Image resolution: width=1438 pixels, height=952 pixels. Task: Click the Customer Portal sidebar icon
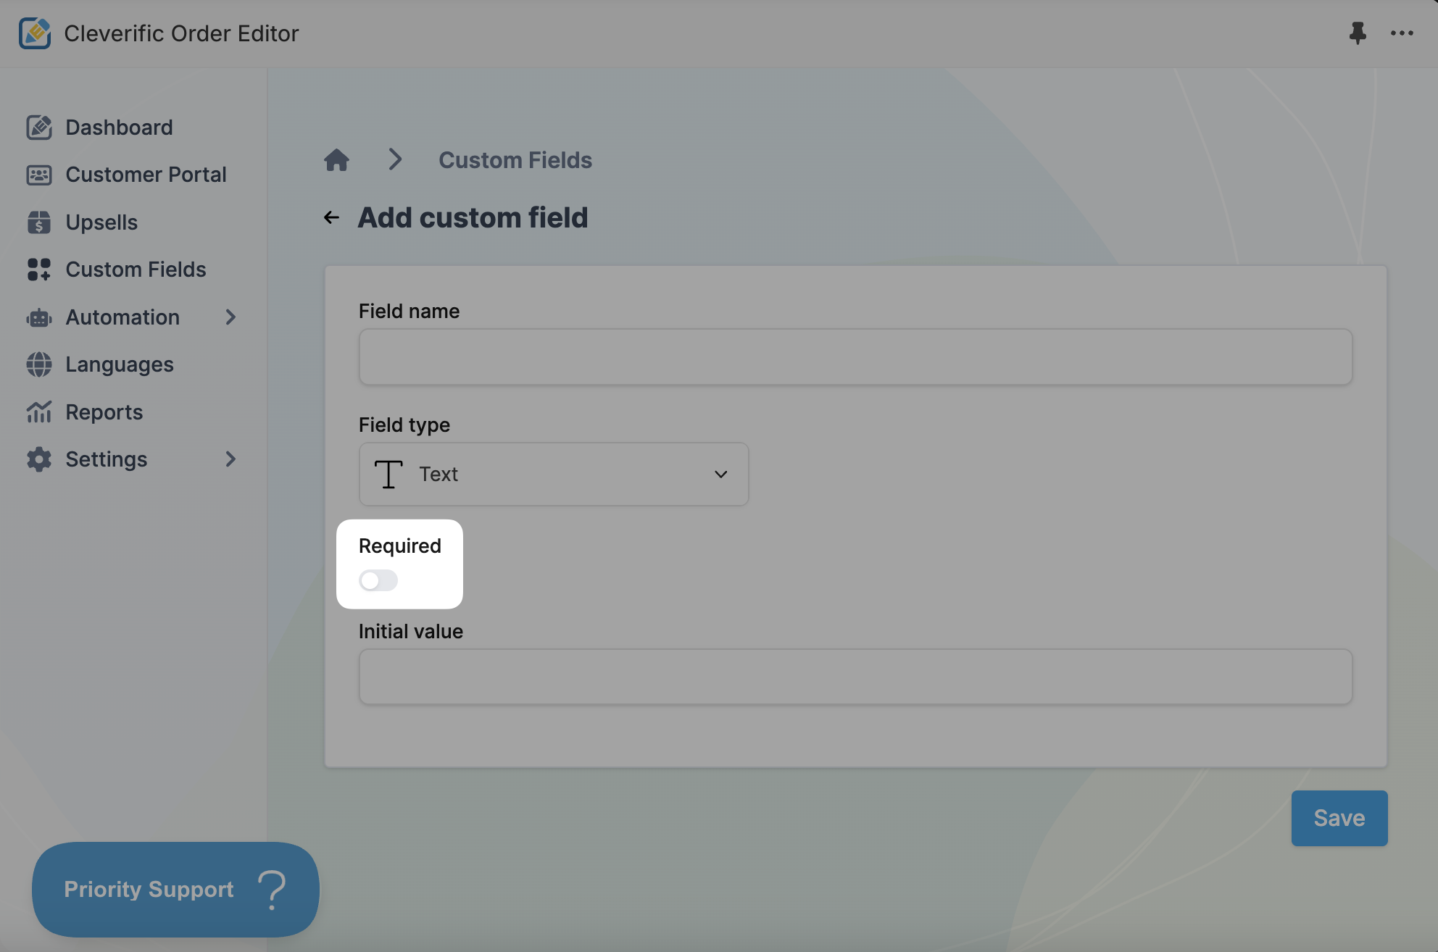39,175
